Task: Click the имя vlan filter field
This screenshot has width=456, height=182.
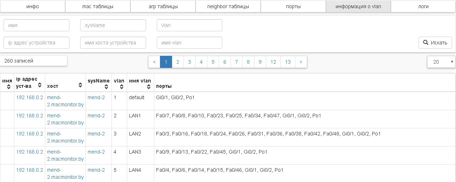Action: (190, 43)
